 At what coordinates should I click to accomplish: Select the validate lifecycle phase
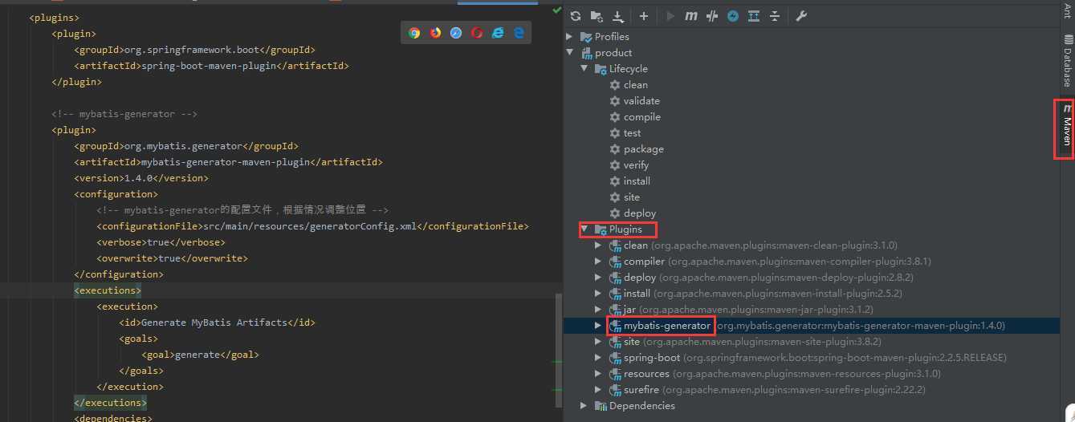tap(641, 101)
